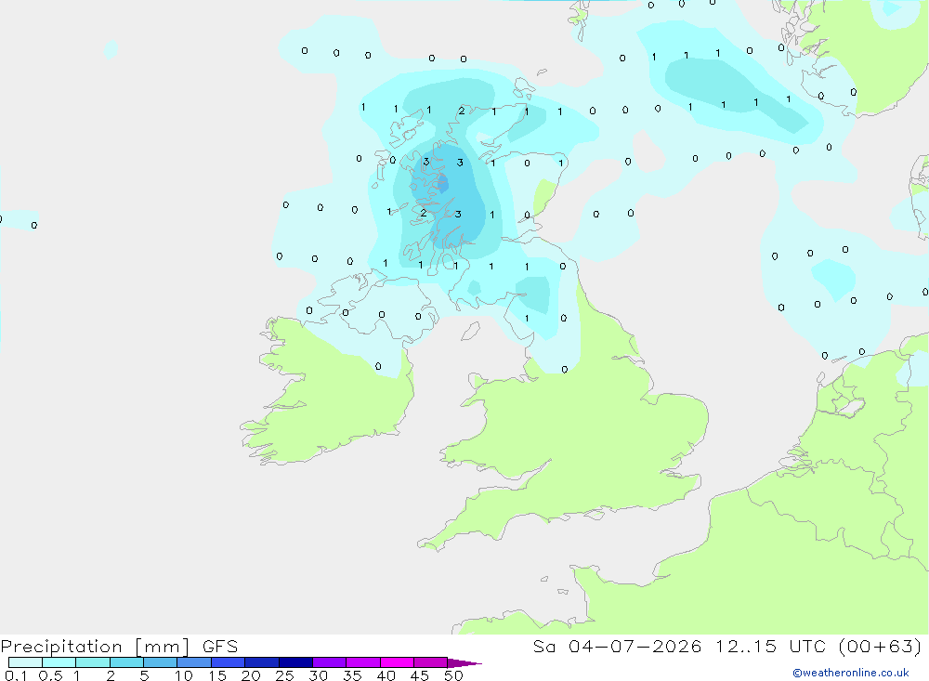The height and width of the screenshot is (681, 929).
Task: Click the 'GFS' model label
Action: [x=220, y=646]
